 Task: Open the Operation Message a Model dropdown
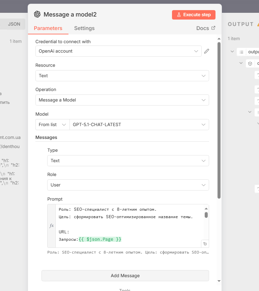[122, 100]
